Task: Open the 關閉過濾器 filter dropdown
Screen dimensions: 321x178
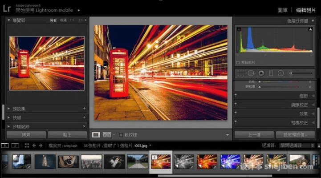Action: coord(297,146)
